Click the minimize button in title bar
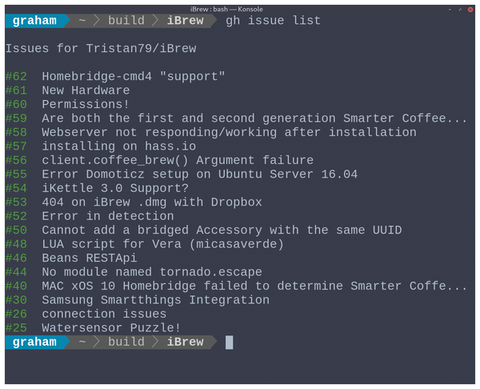Image resolution: width=480 pixels, height=389 pixels. (x=450, y=10)
